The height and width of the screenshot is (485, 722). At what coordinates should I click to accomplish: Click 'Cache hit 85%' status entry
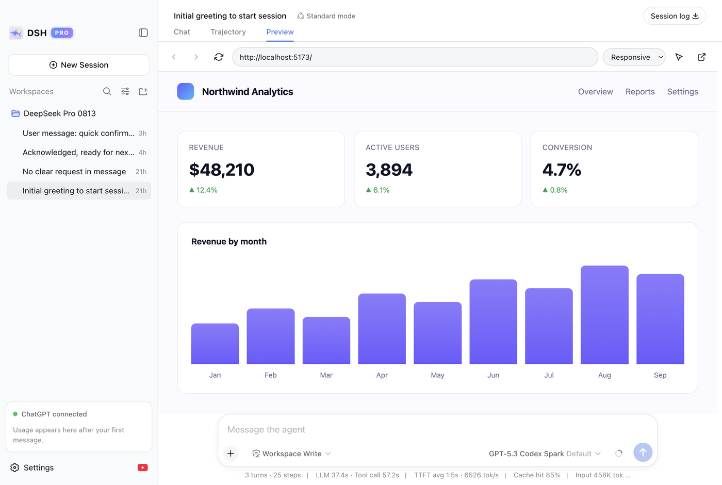pyautogui.click(x=537, y=475)
